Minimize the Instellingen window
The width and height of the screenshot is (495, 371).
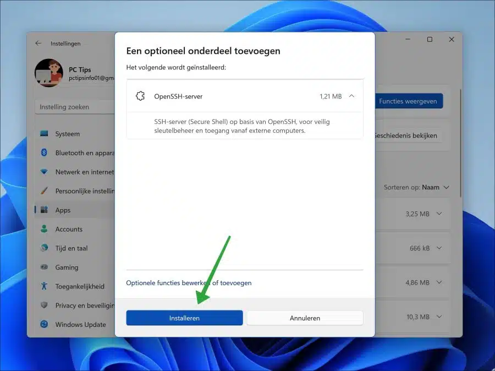pyautogui.click(x=408, y=39)
